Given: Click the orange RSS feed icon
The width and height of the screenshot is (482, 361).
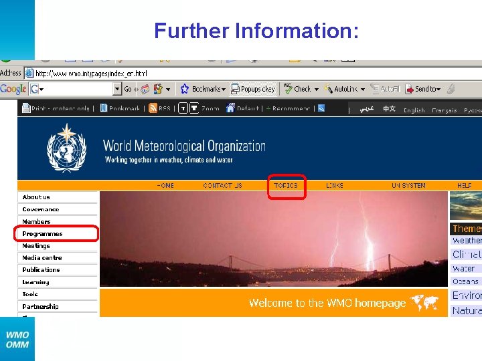Looking at the screenshot, I should (x=153, y=108).
